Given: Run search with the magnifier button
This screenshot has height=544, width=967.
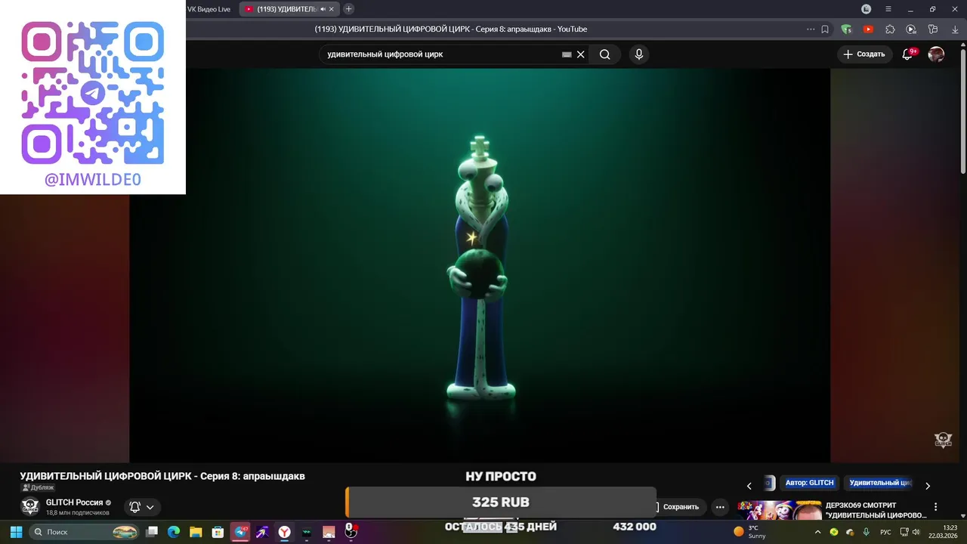Looking at the screenshot, I should click(x=605, y=54).
